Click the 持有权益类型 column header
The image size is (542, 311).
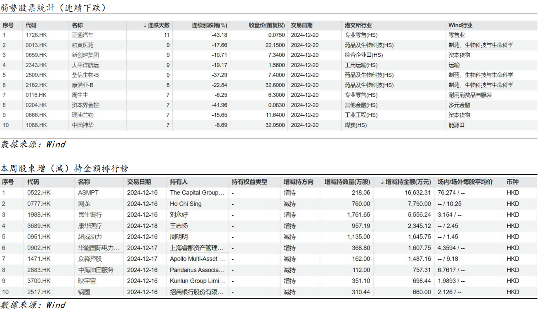(249, 182)
